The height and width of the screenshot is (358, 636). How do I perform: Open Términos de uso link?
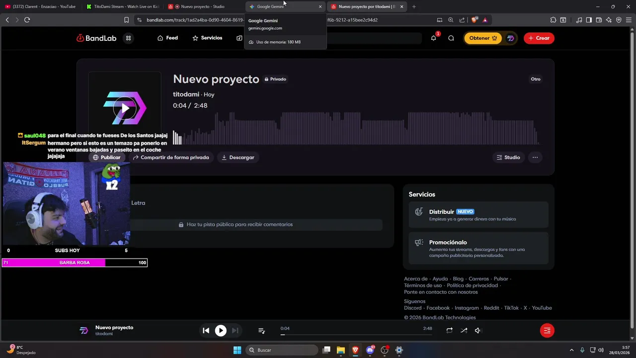click(x=423, y=285)
